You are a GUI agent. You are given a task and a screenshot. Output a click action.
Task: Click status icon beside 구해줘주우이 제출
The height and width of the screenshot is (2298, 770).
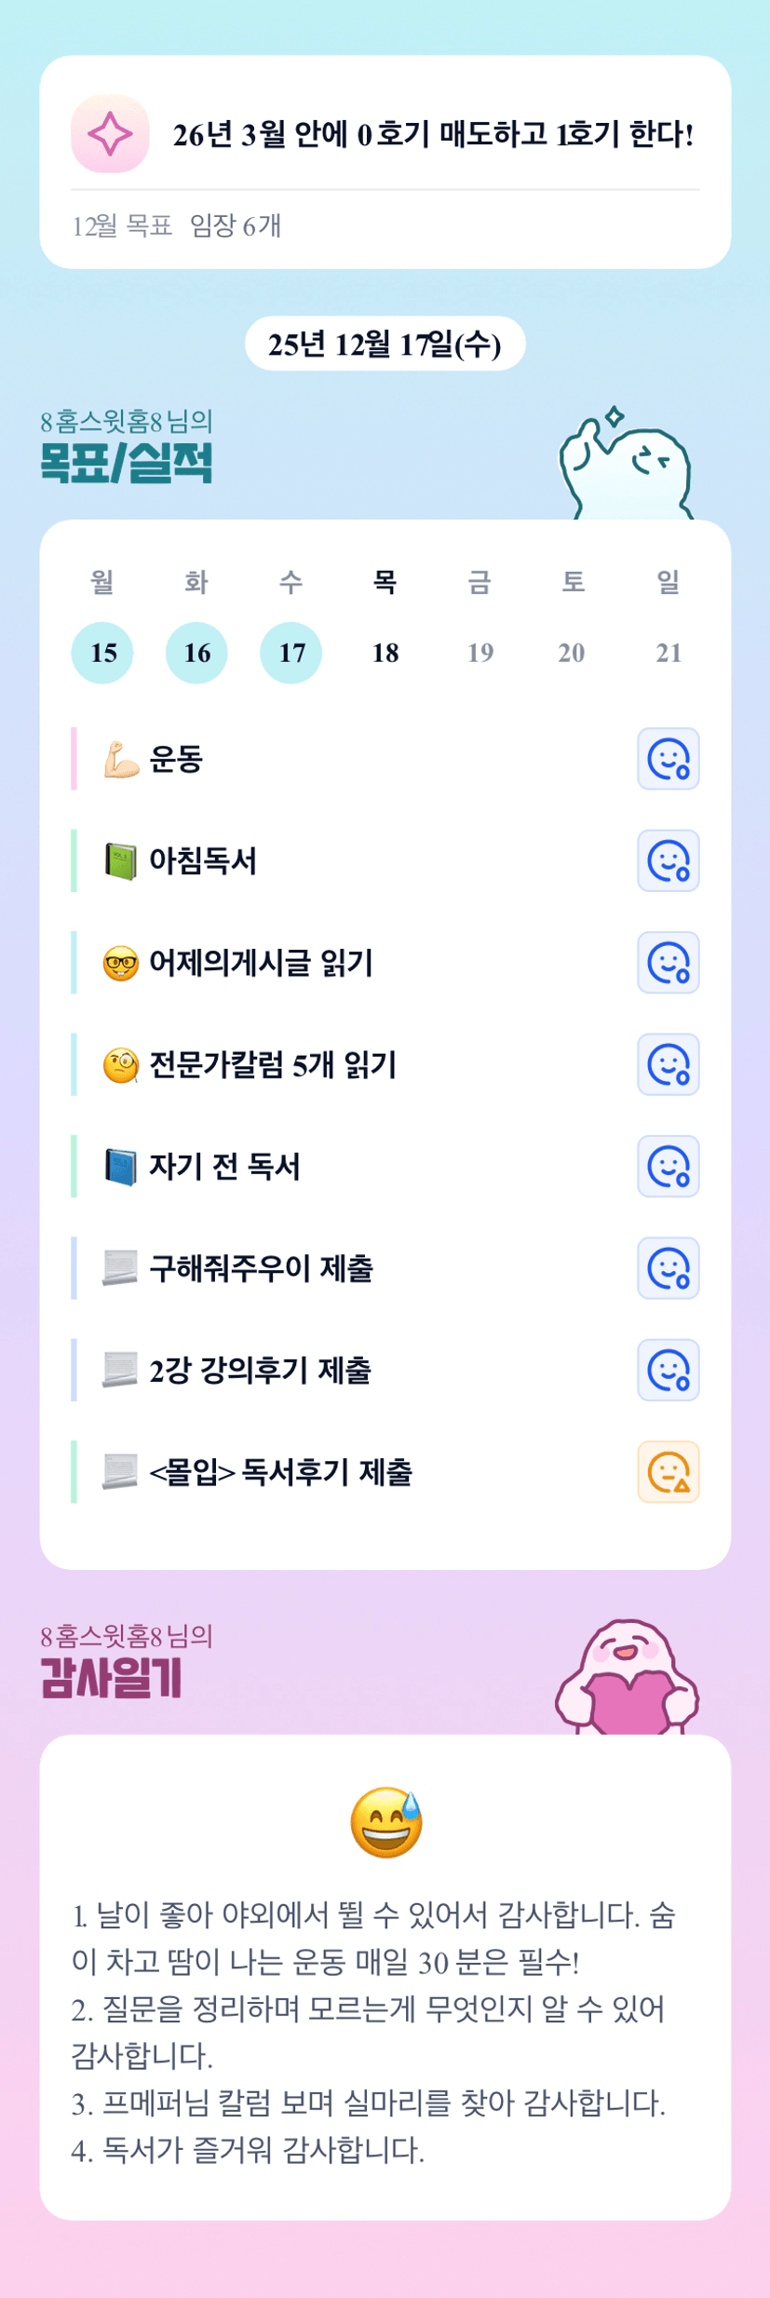coord(668,1268)
